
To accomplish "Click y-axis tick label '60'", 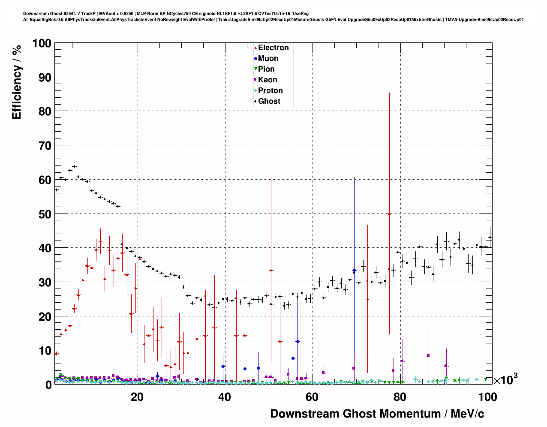I will tap(45, 180).
